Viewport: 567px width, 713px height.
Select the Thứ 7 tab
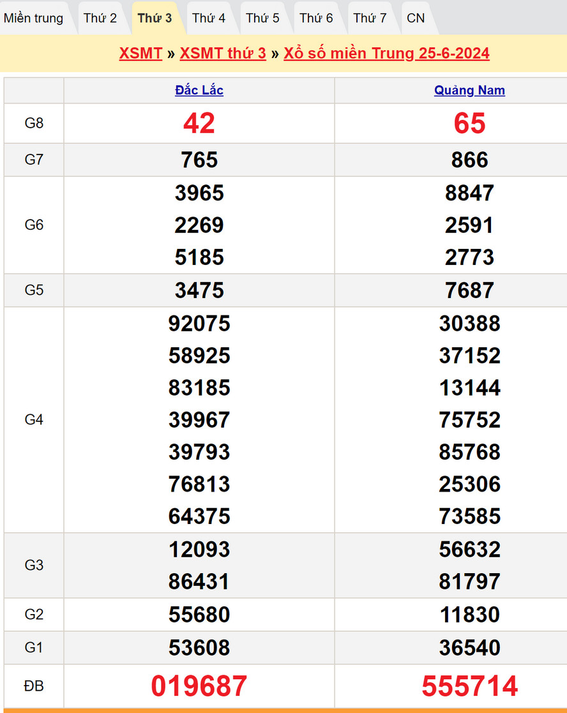point(370,18)
